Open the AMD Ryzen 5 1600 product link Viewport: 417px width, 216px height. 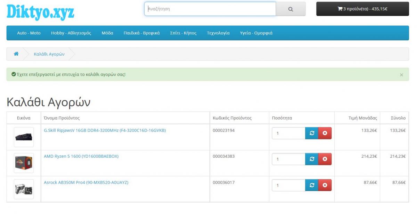tap(81, 156)
